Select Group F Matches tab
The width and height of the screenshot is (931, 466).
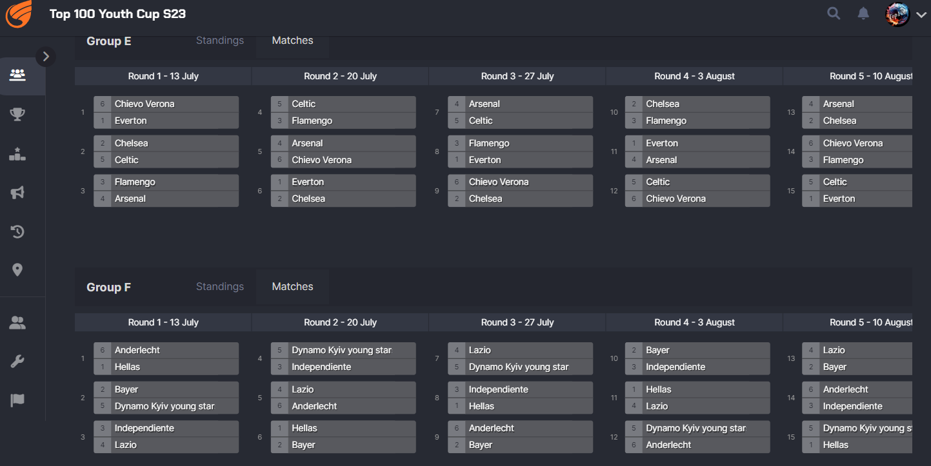pos(292,287)
